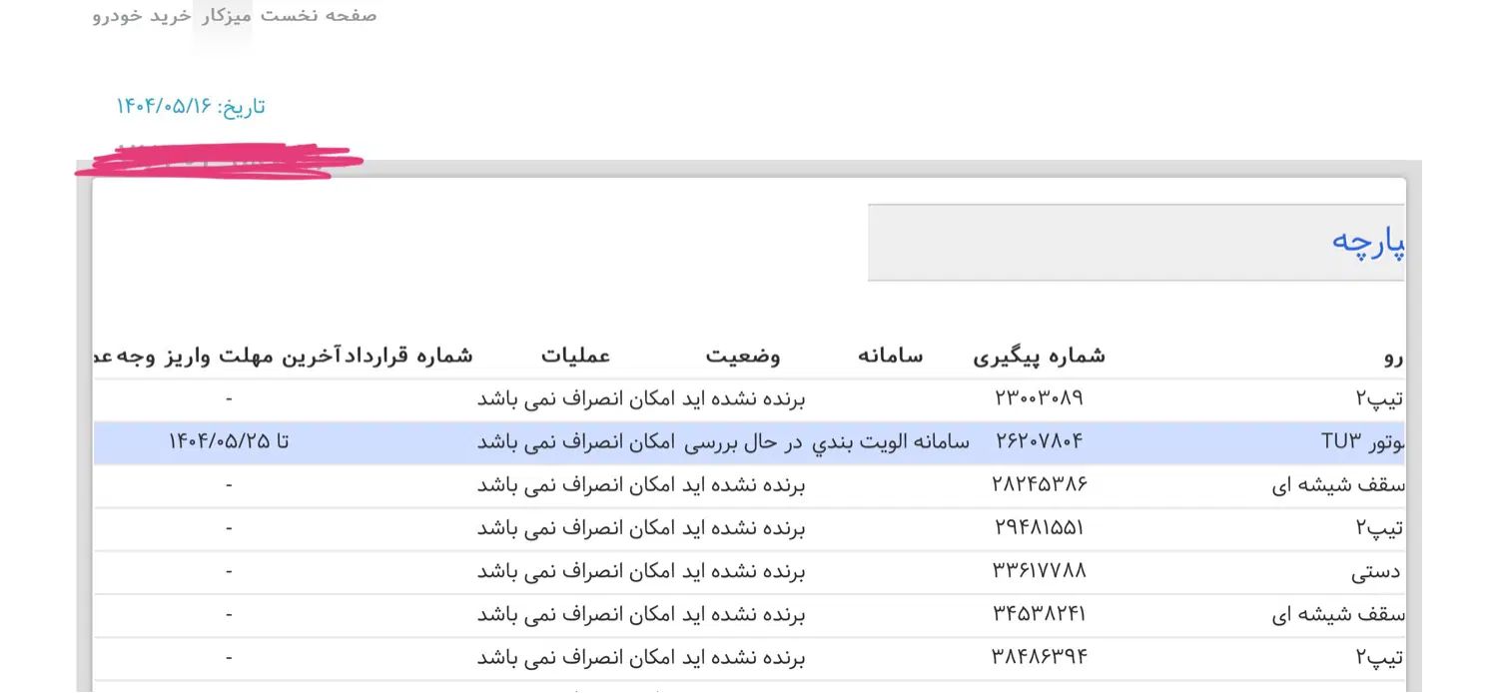Image resolution: width=1498 pixels, height=693 pixels.
Task: Click برنده نشده اید in row ۲۳۰۰۳۰۸۹
Action: [x=743, y=398]
